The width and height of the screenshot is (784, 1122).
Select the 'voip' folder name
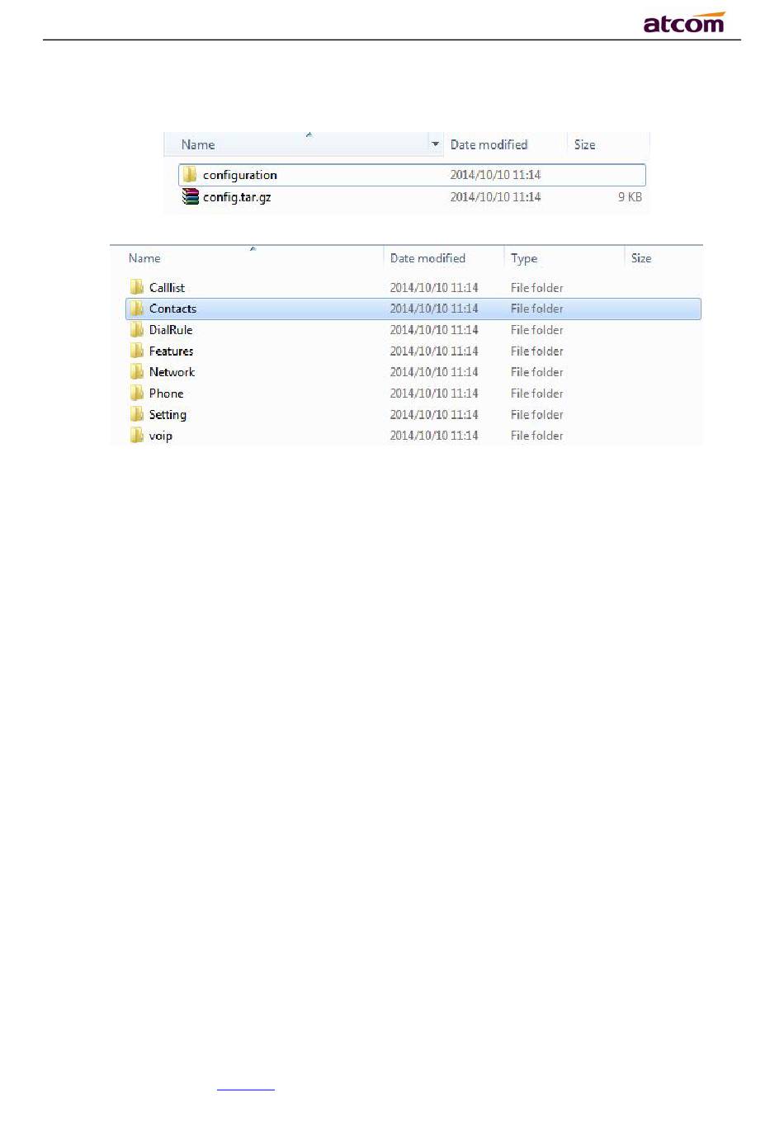tap(160, 436)
